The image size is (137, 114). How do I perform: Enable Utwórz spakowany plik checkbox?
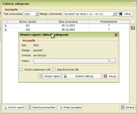click(x=21, y=69)
